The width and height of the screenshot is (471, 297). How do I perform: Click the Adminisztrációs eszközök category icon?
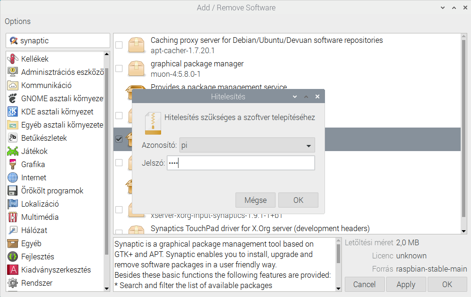point(13,72)
